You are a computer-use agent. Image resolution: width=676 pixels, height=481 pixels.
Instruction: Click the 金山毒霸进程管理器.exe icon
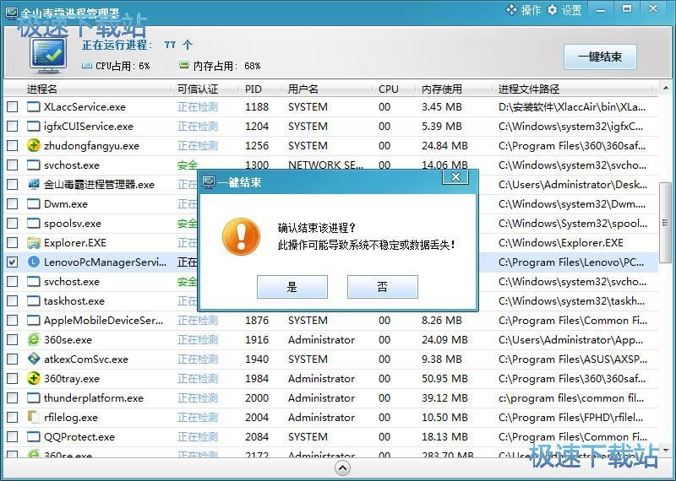pyautogui.click(x=34, y=184)
